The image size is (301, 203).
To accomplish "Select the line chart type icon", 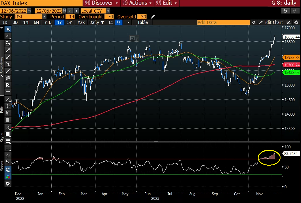I will coord(111,22).
